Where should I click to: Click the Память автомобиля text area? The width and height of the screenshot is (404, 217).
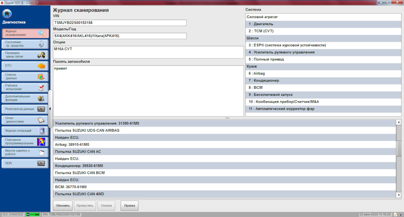pos(149,91)
